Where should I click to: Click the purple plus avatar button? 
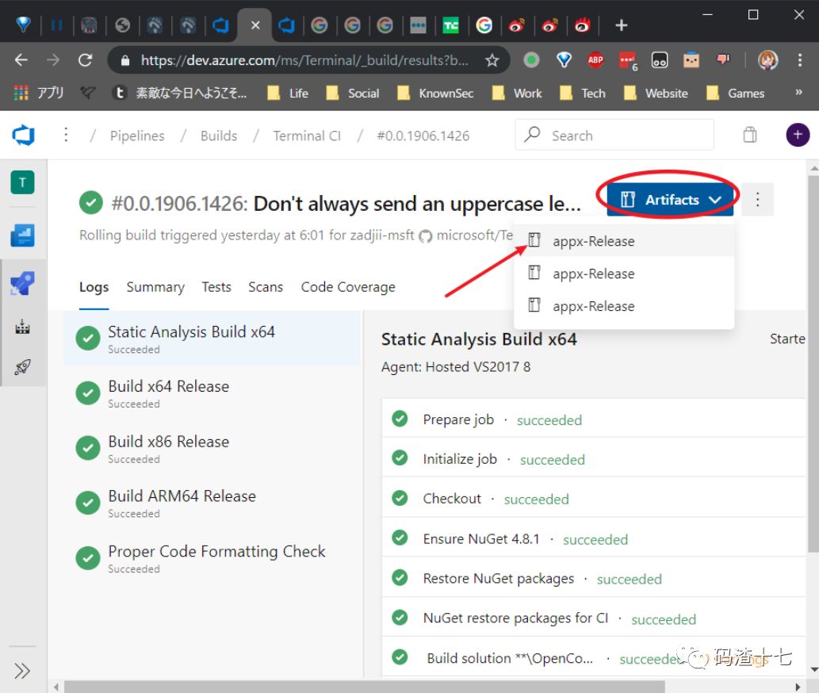(x=798, y=135)
